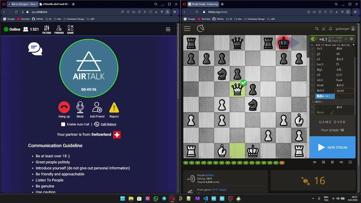The image size is (361, 203).
Task: Open new tab in lichess window
Action: tap(222, 4)
